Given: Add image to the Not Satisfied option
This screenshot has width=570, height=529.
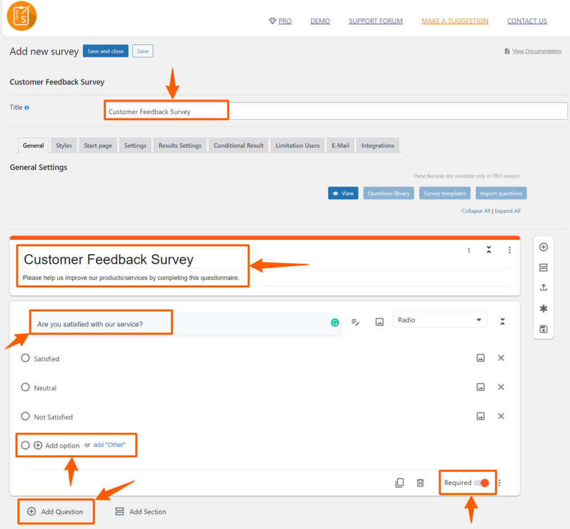Looking at the screenshot, I should click(x=480, y=417).
